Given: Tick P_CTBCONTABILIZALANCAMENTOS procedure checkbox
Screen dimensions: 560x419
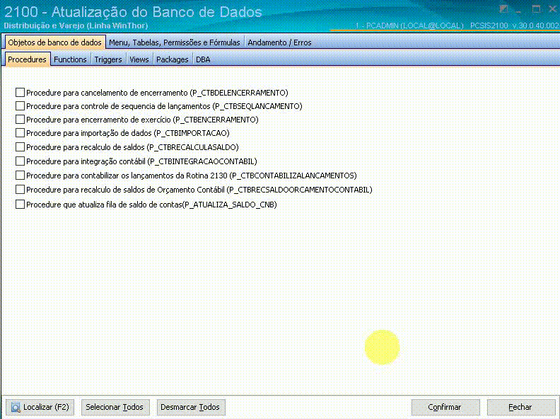Looking at the screenshot, I should click(20, 176).
